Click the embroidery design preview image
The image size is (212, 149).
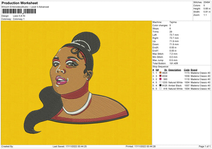click(76, 83)
